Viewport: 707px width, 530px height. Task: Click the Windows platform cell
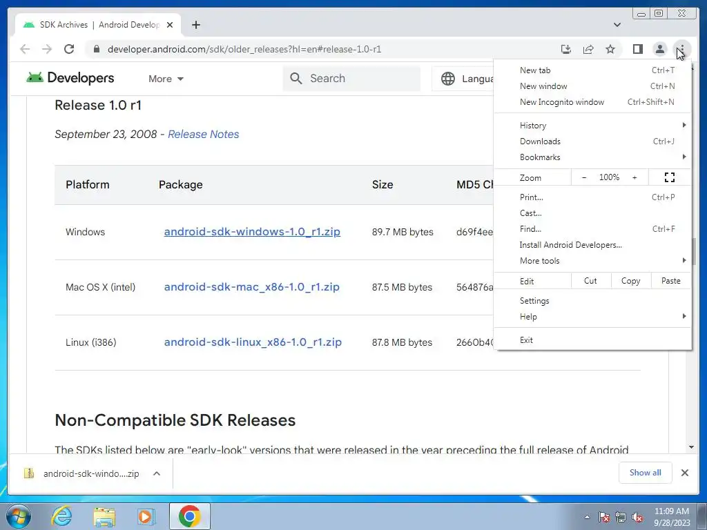coord(85,232)
